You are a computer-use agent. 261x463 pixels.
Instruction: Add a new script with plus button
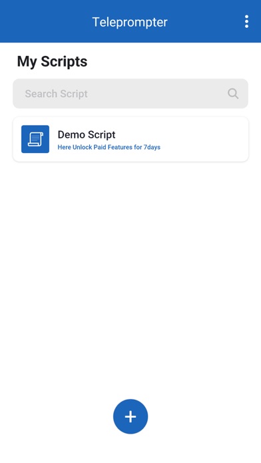point(130,416)
